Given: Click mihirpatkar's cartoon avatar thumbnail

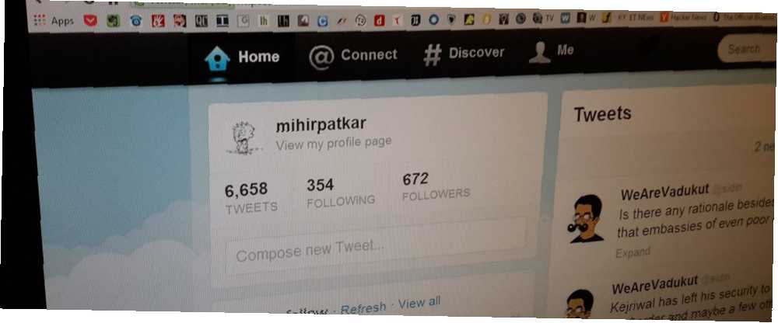Looking at the screenshot, I should pos(243,137).
